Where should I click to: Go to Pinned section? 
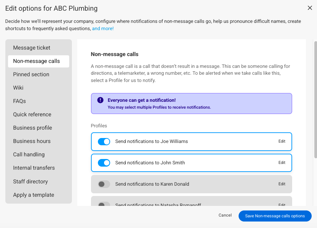(31, 74)
